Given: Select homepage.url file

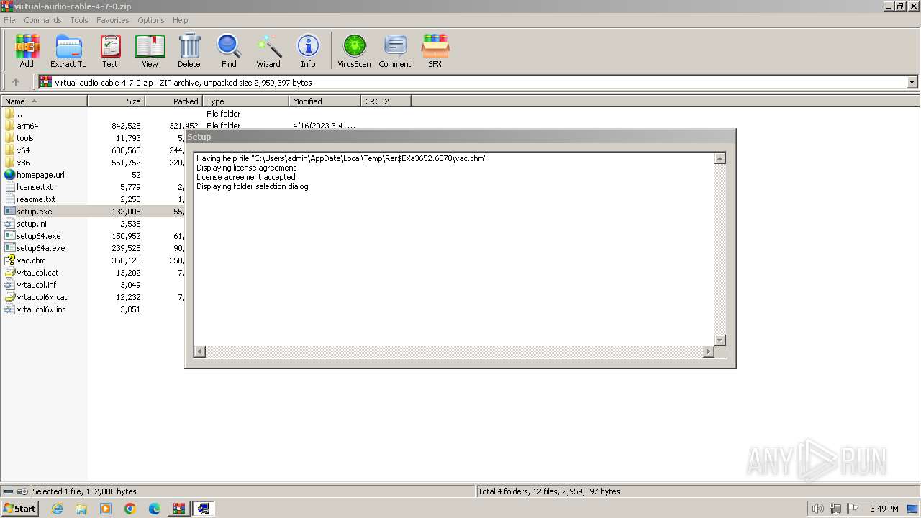Looking at the screenshot, I should coord(40,175).
